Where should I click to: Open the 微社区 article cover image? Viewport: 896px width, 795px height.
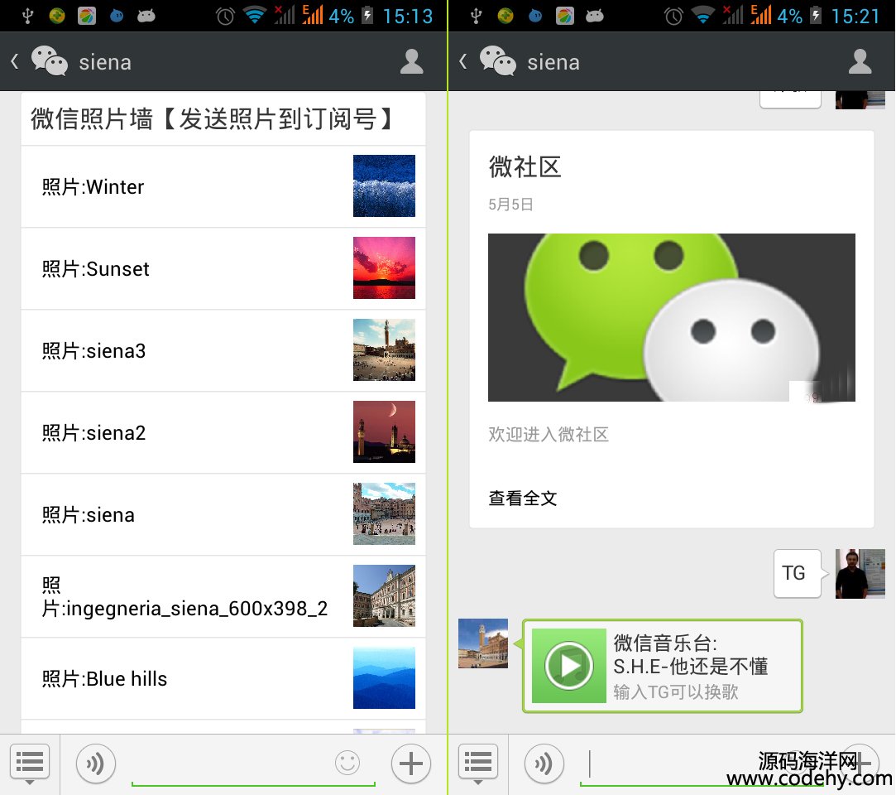click(672, 317)
